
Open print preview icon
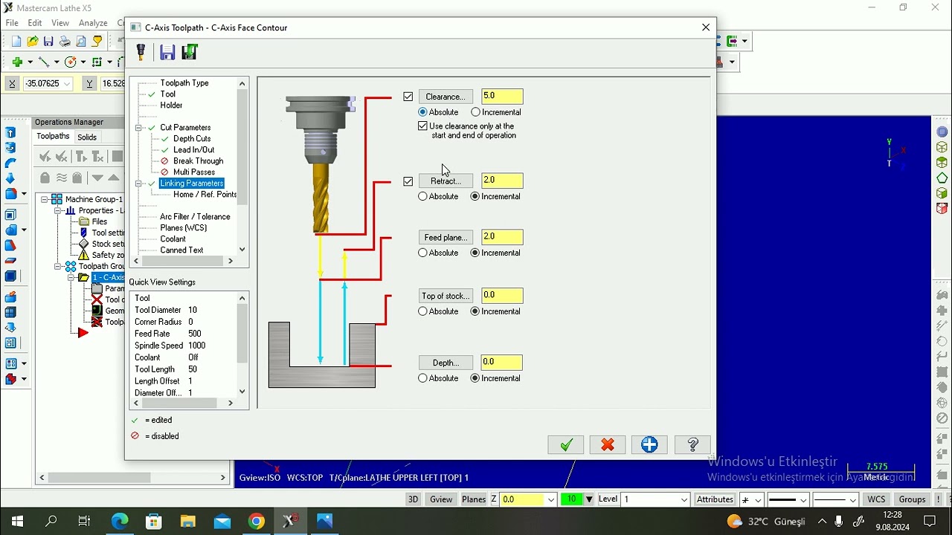click(81, 42)
